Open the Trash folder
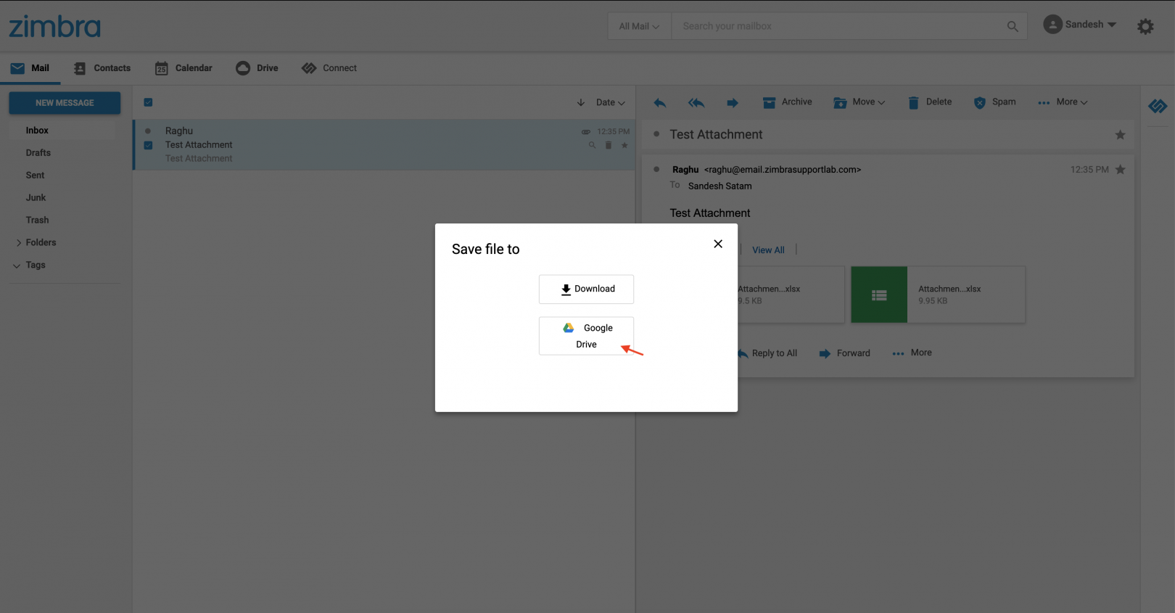1175x613 pixels. (37, 221)
